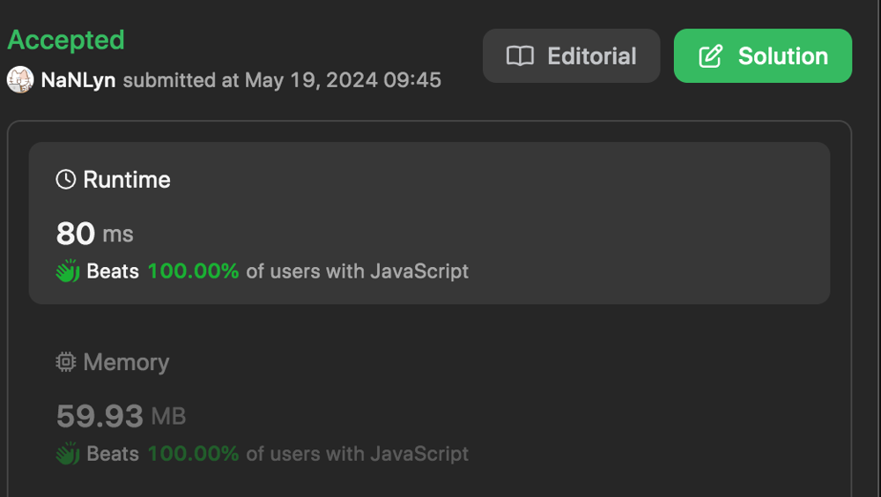
Task: Click the submitted at May 19, 2024 09:45 text
Action: click(x=282, y=80)
